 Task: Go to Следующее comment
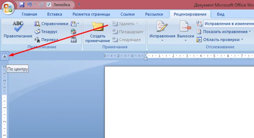point(126,40)
